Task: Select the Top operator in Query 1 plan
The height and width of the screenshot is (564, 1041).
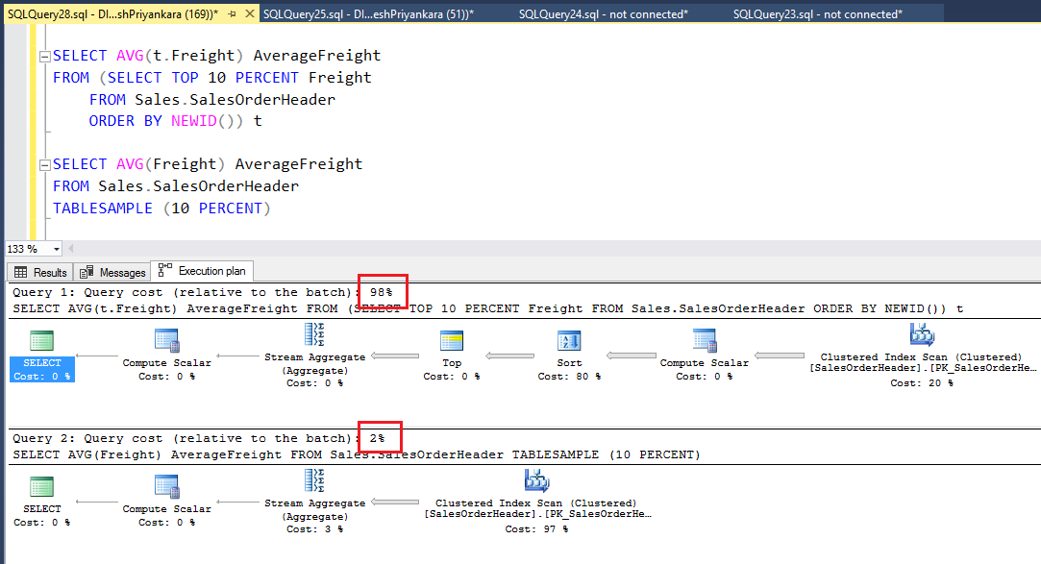Action: point(451,339)
